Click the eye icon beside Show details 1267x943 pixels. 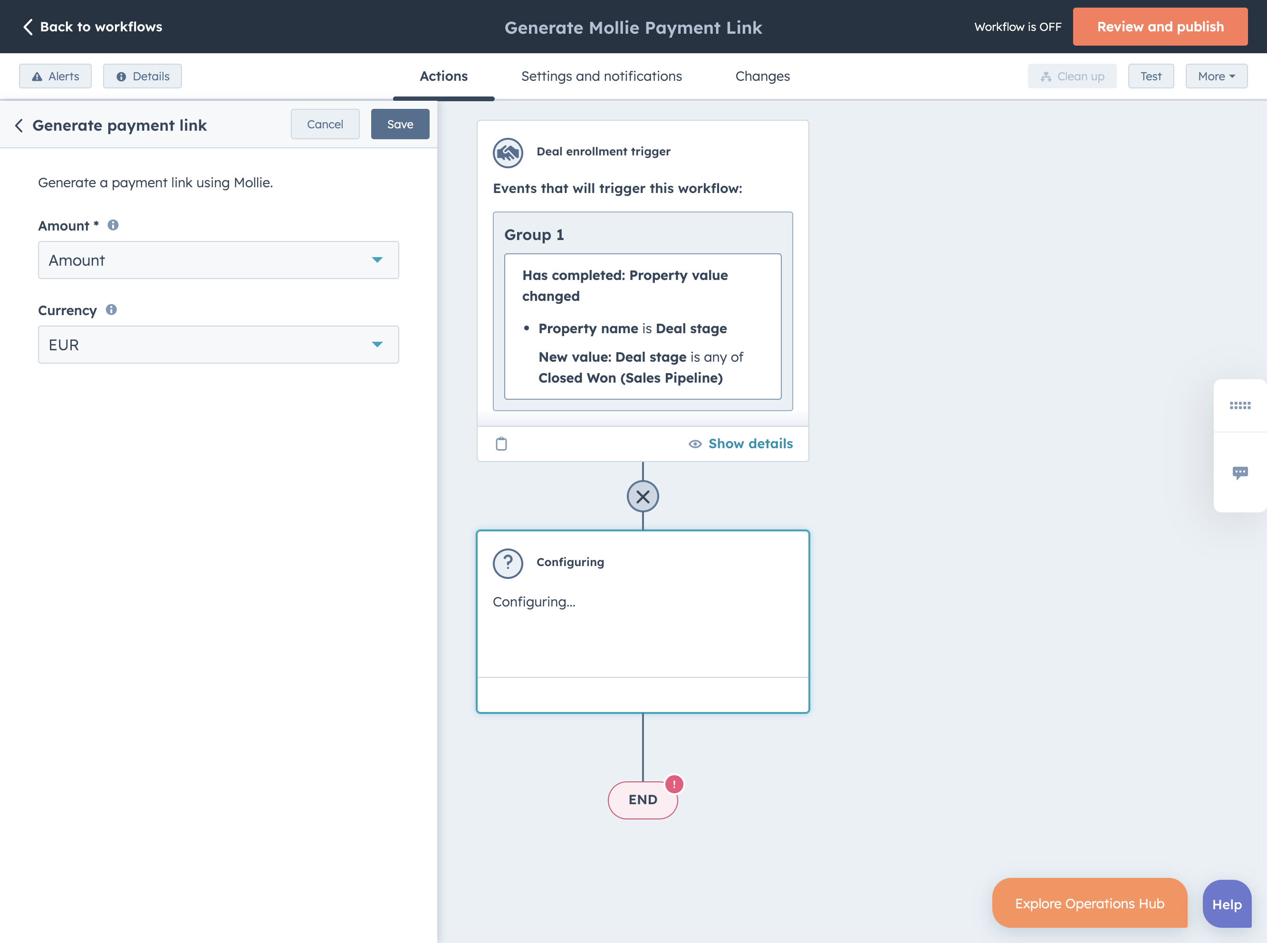pos(694,444)
